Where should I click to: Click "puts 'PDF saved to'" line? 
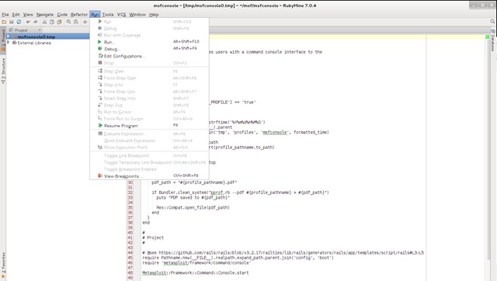193,197
